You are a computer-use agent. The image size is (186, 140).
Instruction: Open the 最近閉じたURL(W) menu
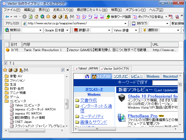point(92,10)
